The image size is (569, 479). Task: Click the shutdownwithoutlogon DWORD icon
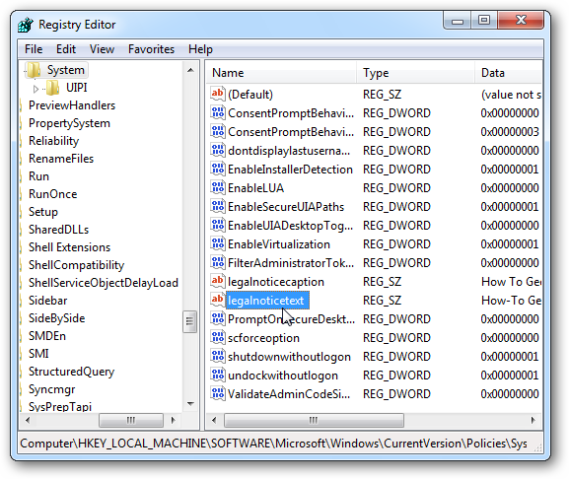tap(217, 357)
